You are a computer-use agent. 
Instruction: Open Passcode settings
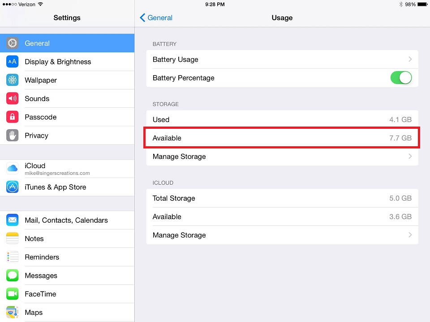67,117
